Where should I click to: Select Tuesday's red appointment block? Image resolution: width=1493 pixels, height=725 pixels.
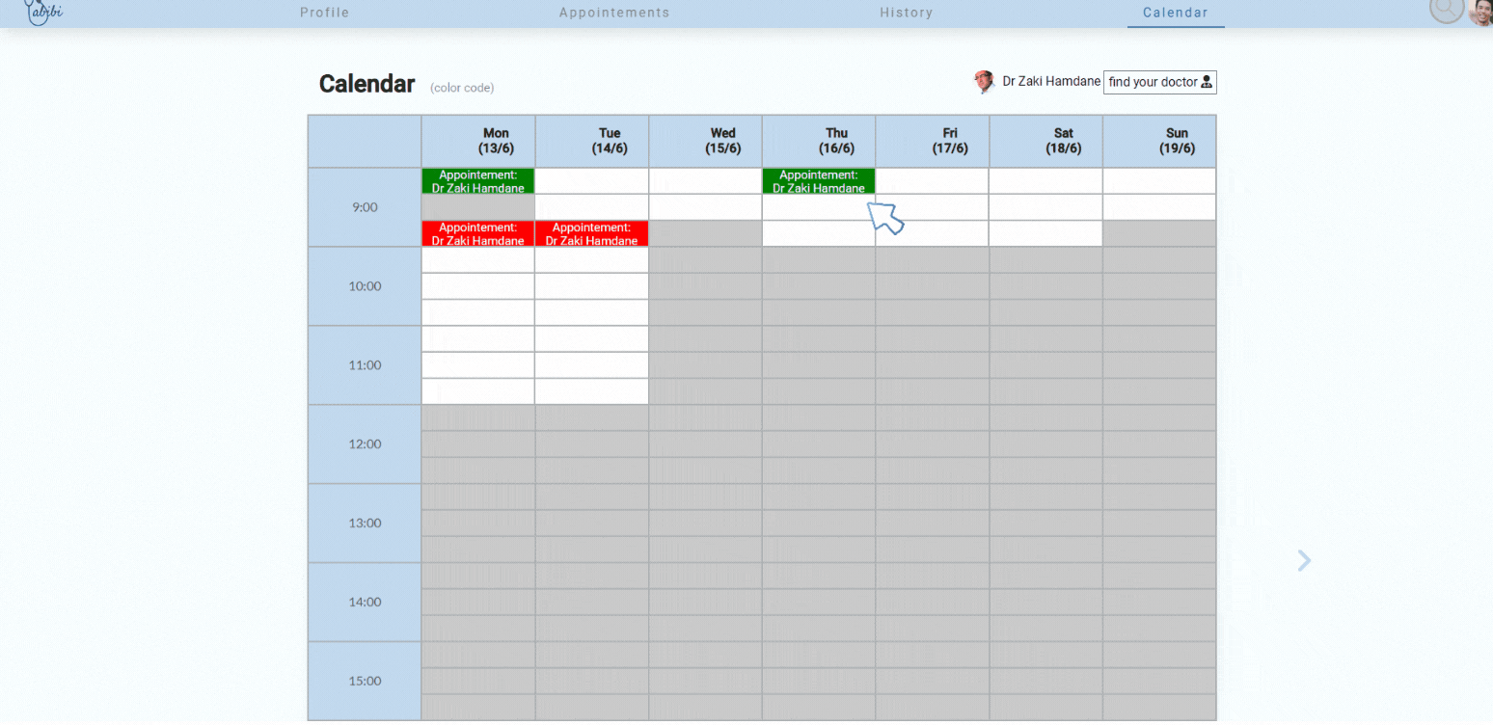coord(591,233)
